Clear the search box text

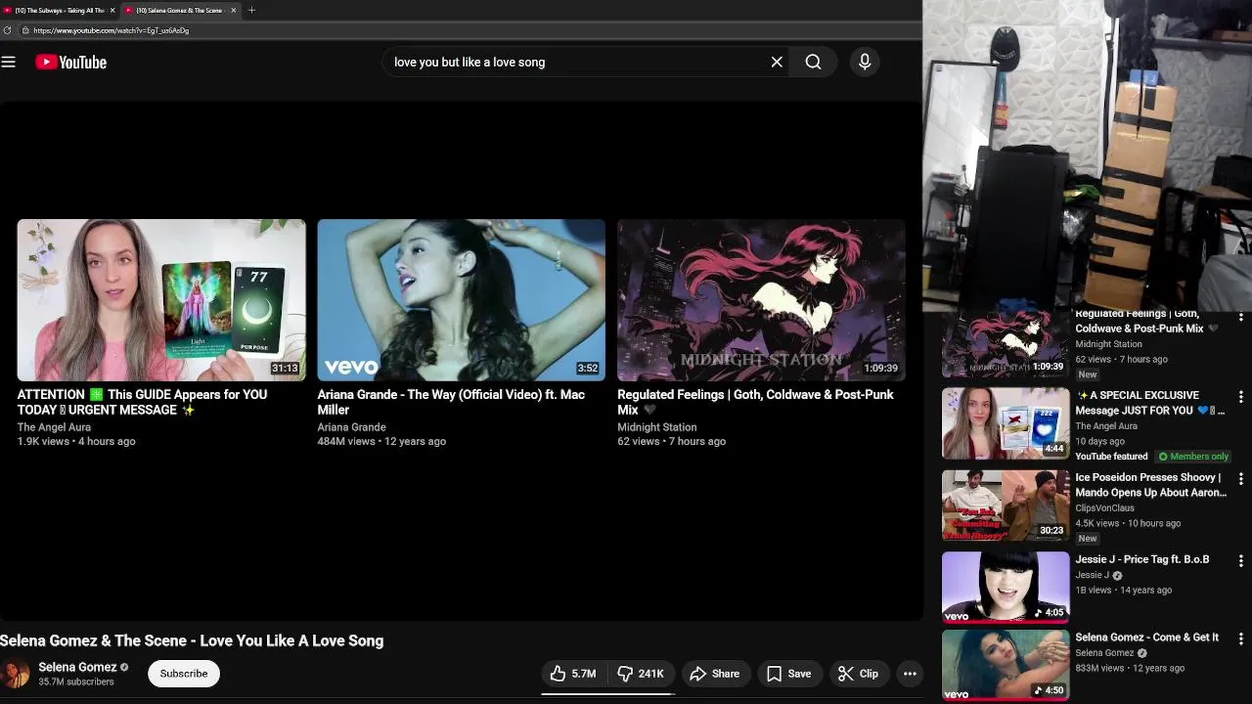pyautogui.click(x=777, y=62)
